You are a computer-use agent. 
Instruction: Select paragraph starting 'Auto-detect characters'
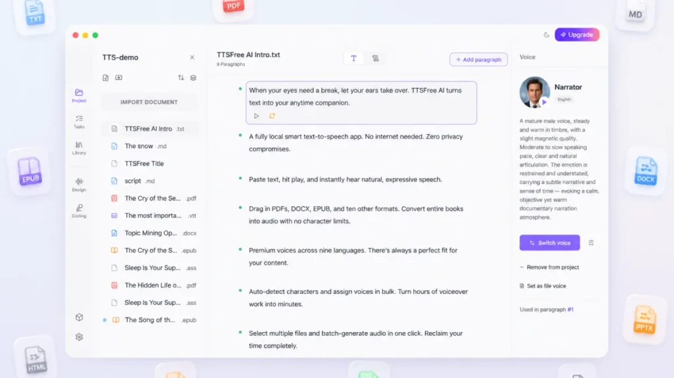pos(358,298)
